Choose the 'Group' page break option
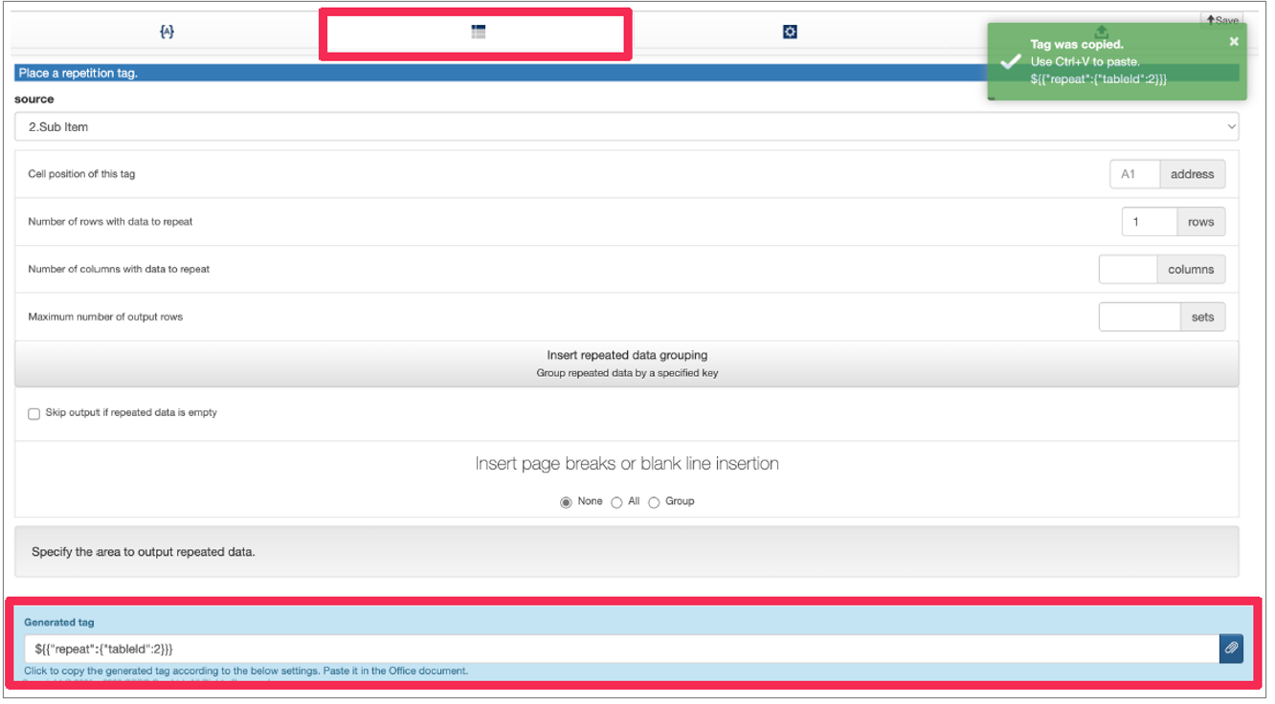This screenshot has width=1275, height=704. coord(654,502)
